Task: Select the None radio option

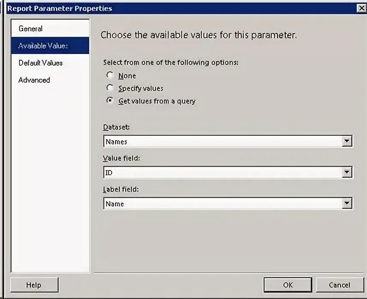Action: pos(110,75)
